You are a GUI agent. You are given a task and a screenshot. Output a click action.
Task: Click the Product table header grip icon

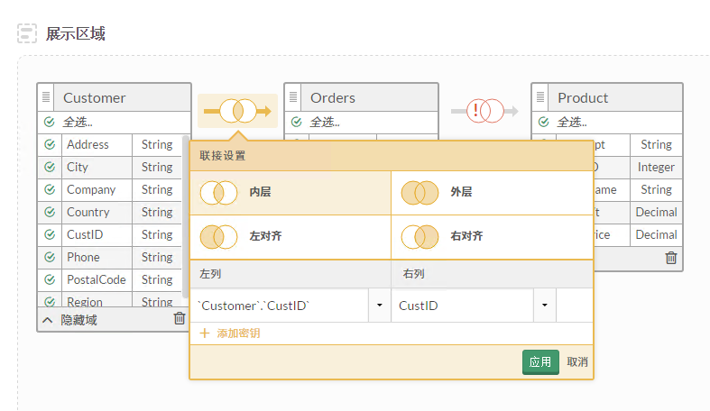click(542, 97)
